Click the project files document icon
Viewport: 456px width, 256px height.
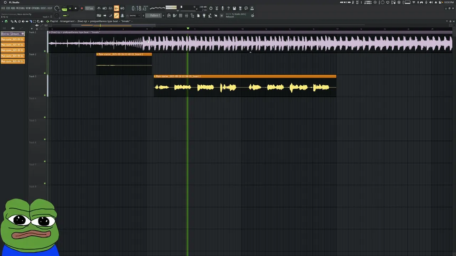click(x=198, y=15)
